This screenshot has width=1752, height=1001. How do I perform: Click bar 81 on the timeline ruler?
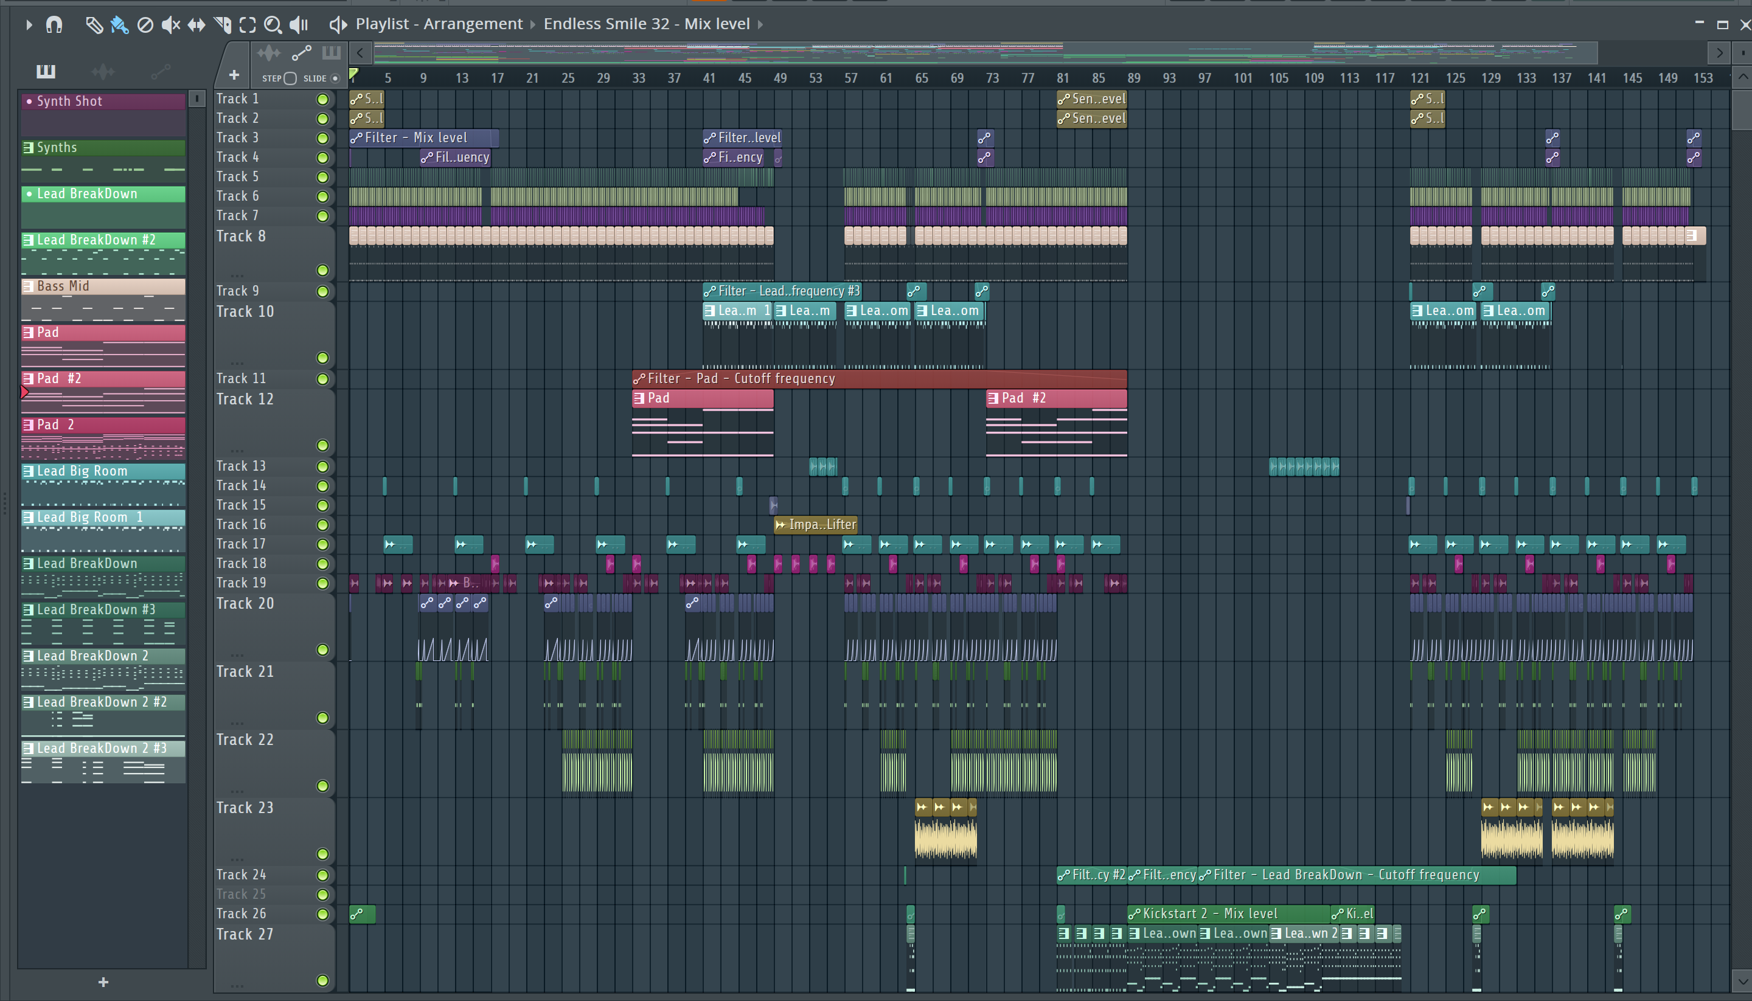coord(1062,78)
